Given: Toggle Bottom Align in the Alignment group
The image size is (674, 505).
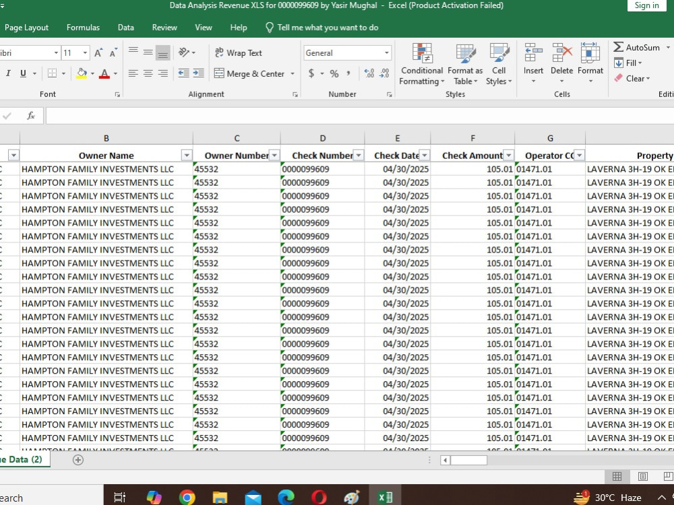Looking at the screenshot, I should [162, 53].
